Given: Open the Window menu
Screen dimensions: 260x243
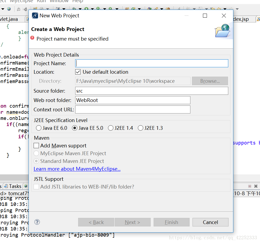Looking at the screenshot, I should 59,1.
